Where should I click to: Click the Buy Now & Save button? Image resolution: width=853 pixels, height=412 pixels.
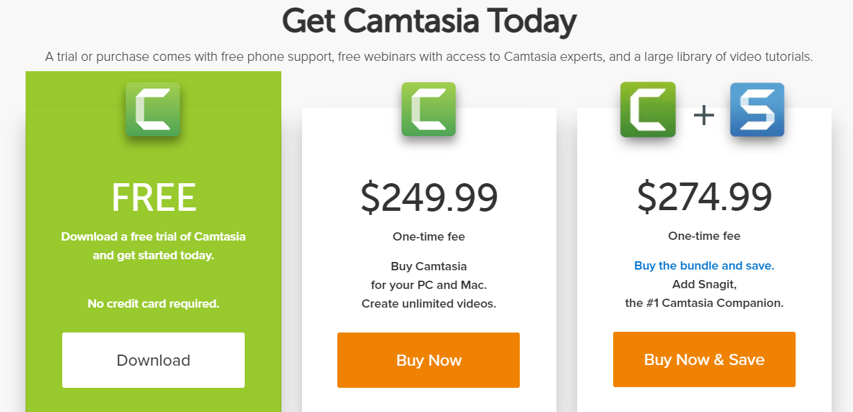[x=704, y=359]
